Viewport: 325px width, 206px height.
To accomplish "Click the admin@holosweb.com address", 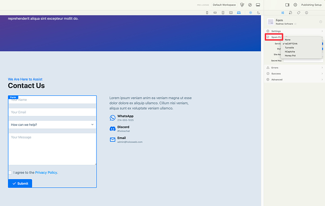I will coord(130,142).
